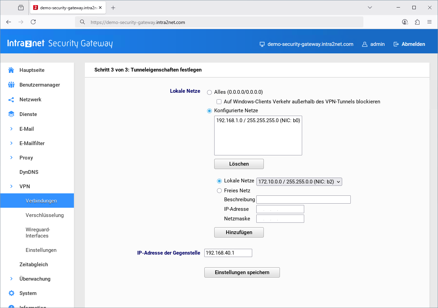Screen dimensions: 438x308
Task: Choose the Freies Netz option
Action: tap(219, 191)
